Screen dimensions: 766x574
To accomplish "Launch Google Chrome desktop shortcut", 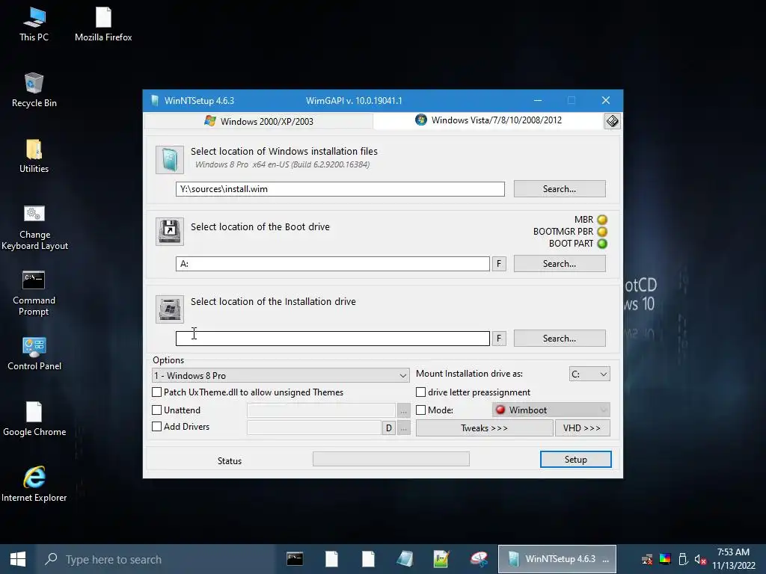I will 34,419.
